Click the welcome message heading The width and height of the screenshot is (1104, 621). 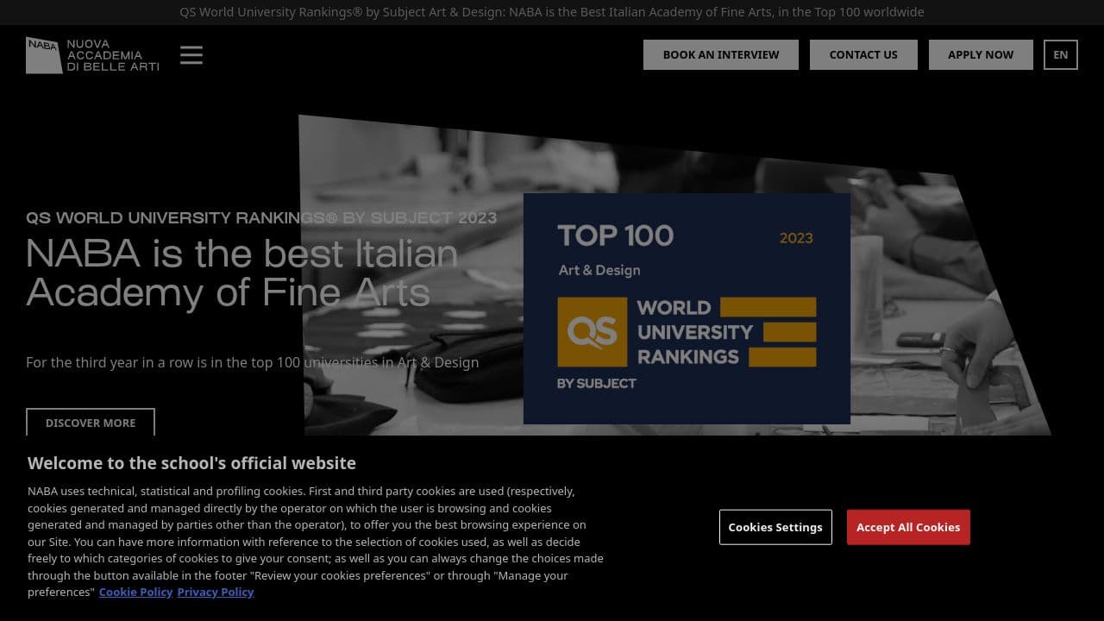point(191,463)
